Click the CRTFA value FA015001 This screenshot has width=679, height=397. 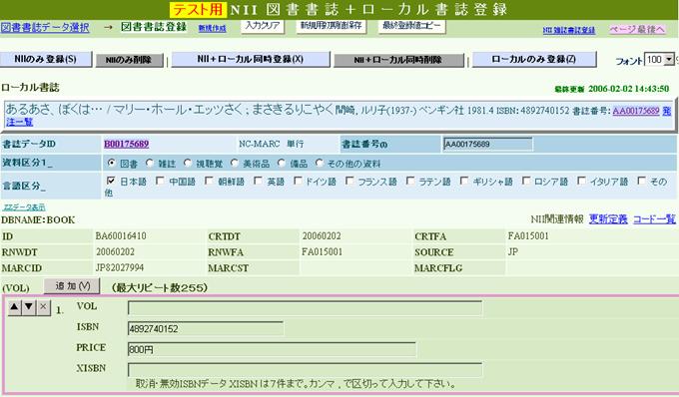point(528,236)
